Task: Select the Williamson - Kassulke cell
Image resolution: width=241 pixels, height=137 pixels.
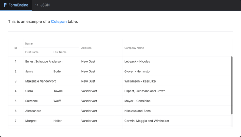Action: pyautogui.click(x=176, y=81)
